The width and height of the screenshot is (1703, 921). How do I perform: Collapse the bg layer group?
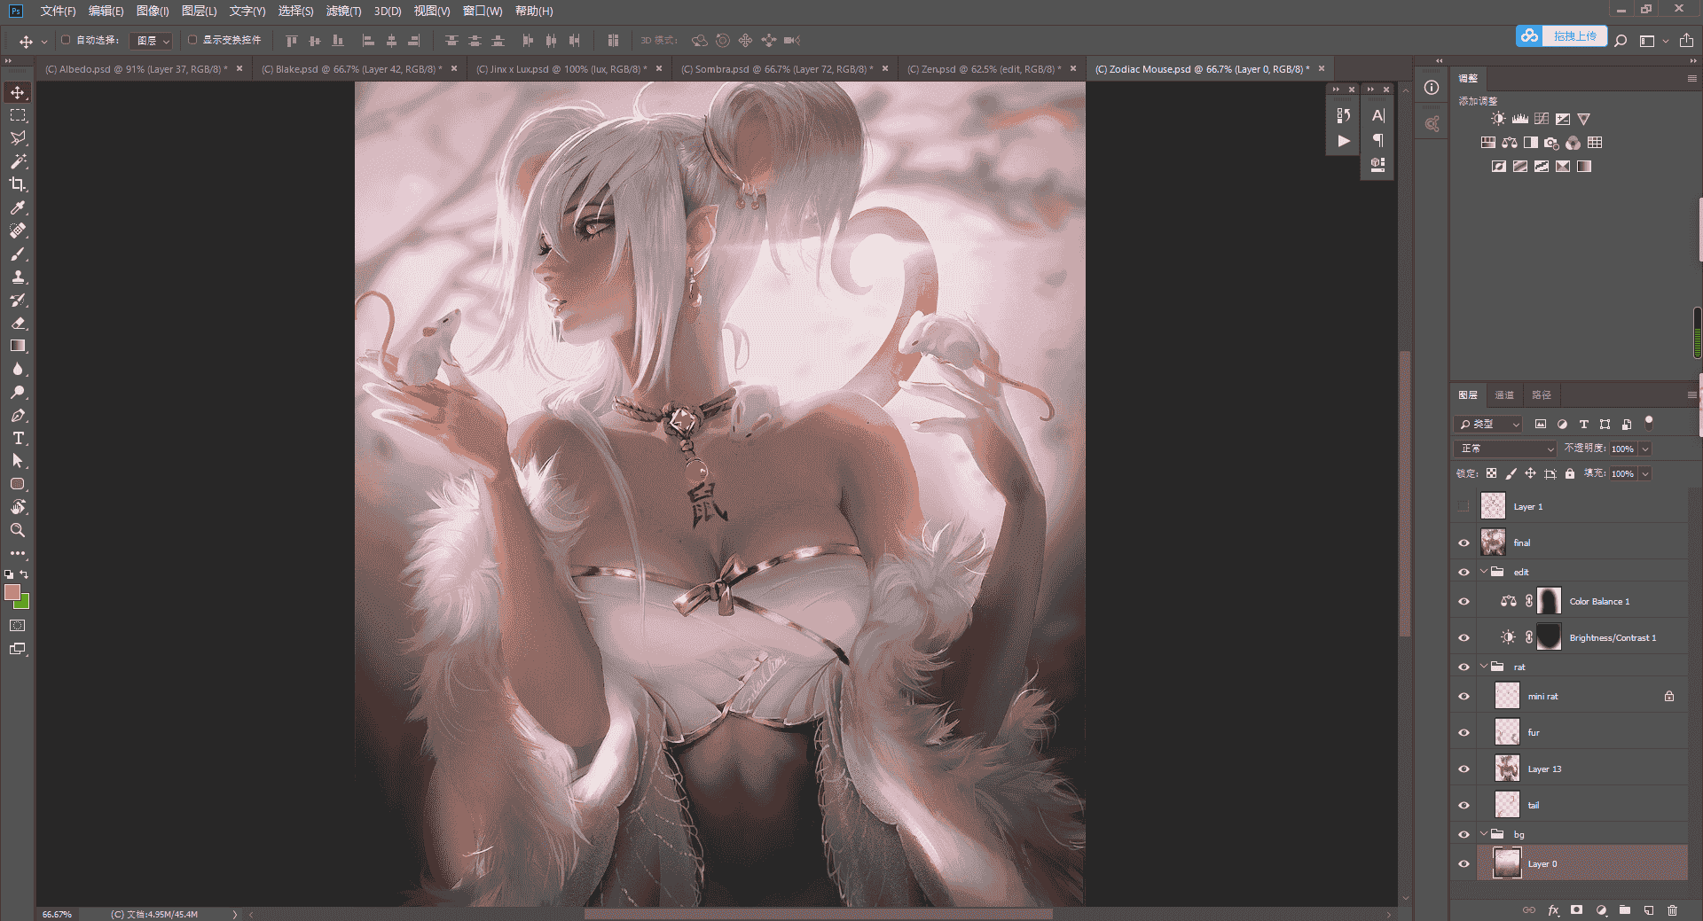click(1484, 834)
